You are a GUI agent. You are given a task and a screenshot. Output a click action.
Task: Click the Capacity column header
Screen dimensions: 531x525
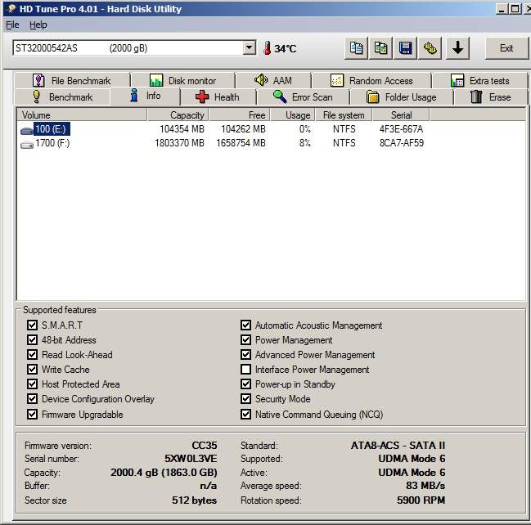tap(178, 115)
